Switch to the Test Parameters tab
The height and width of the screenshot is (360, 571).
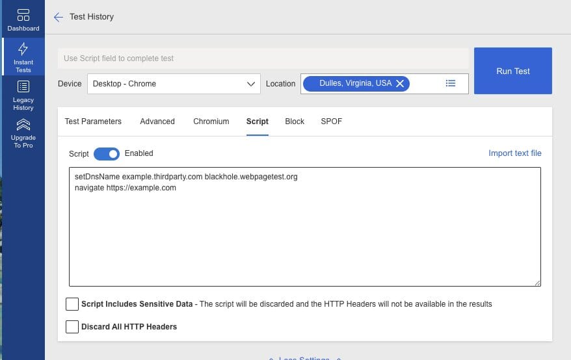coord(93,122)
